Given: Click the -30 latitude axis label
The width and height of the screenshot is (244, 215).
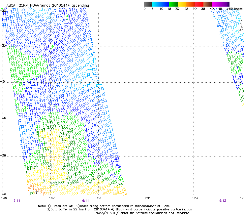Looking at the screenshot, I should [x=3, y=11].
